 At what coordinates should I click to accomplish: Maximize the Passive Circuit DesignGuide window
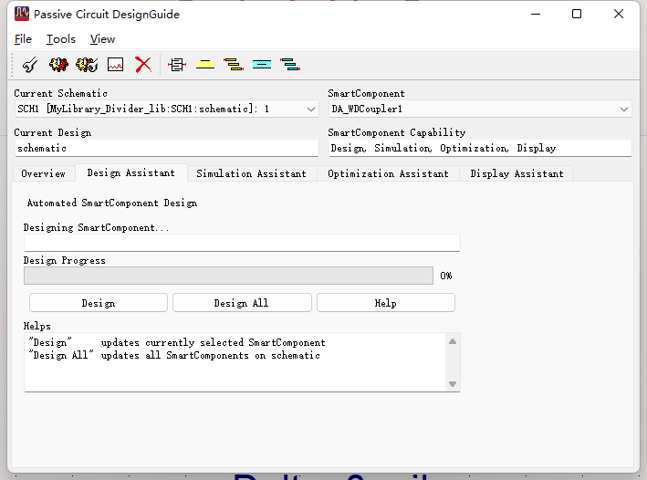pos(577,14)
